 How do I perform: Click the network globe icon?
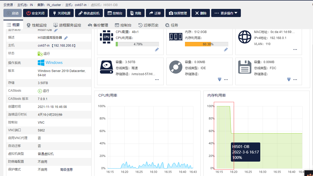click(x=245, y=37)
